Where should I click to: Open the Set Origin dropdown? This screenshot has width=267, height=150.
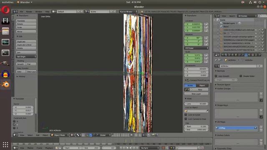click(26, 57)
